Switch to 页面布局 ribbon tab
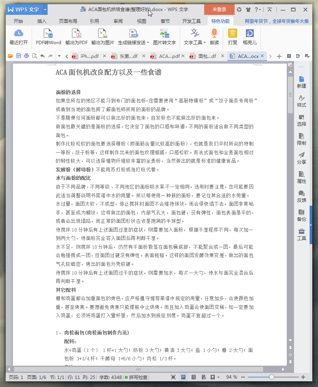Image resolution: width=318 pixels, height=387 pixels. pyautogui.click(x=68, y=21)
